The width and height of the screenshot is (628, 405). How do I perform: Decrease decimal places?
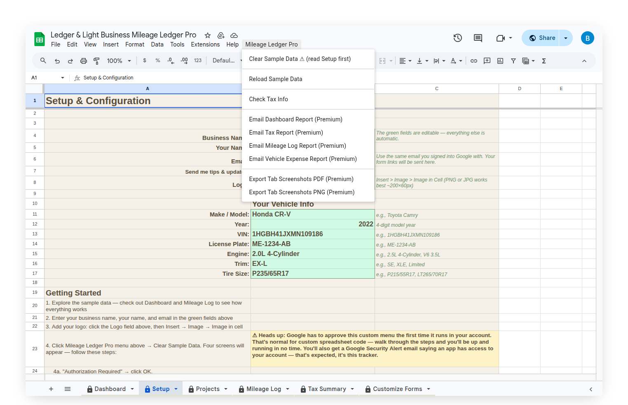[171, 61]
